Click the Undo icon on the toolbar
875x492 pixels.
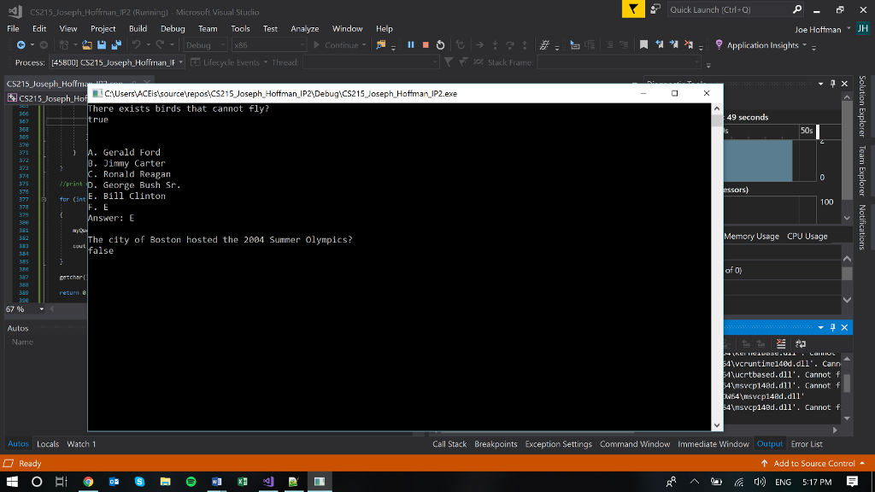(x=136, y=44)
